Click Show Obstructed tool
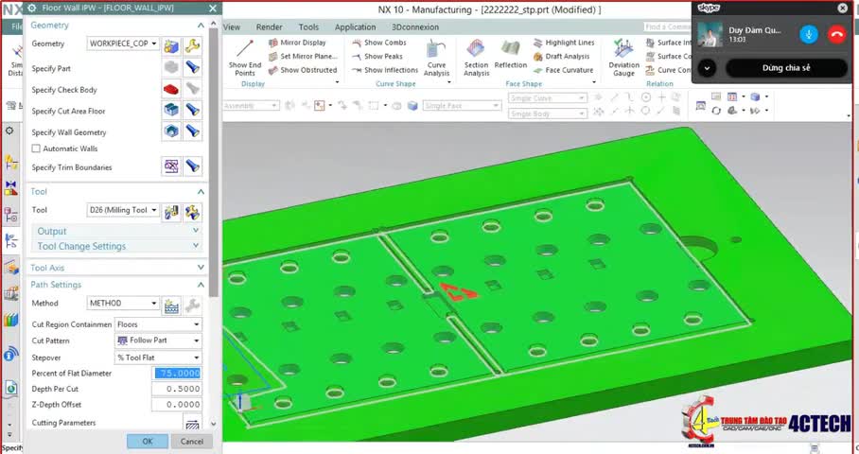 tap(303, 70)
